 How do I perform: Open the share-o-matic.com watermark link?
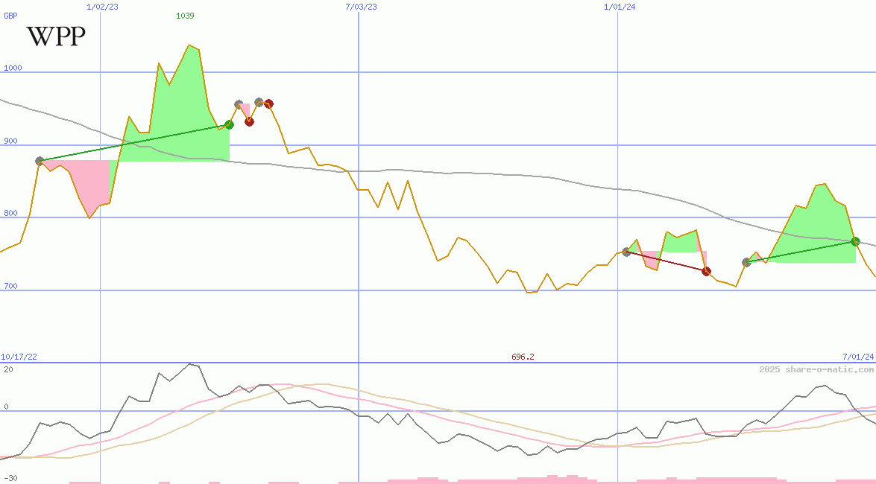tap(816, 369)
